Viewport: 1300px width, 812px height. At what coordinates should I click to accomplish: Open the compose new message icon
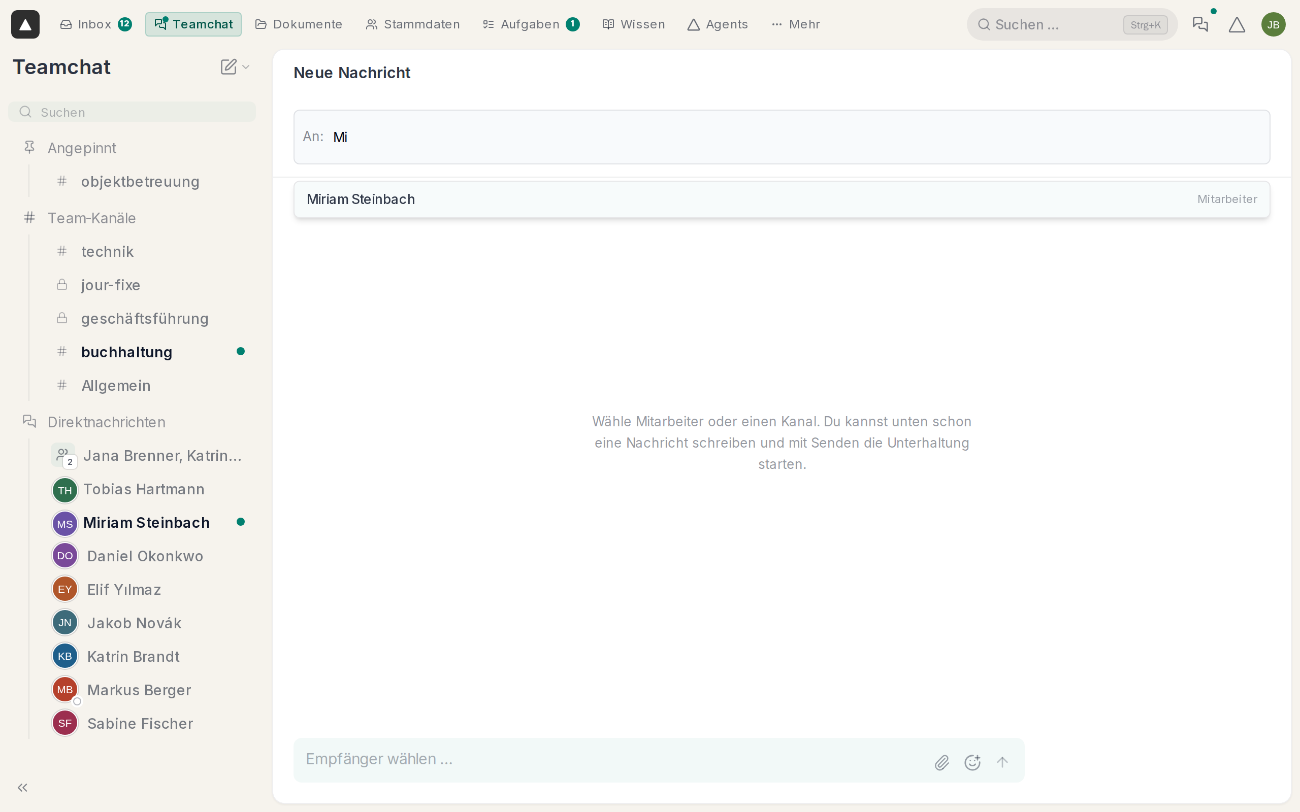point(229,66)
